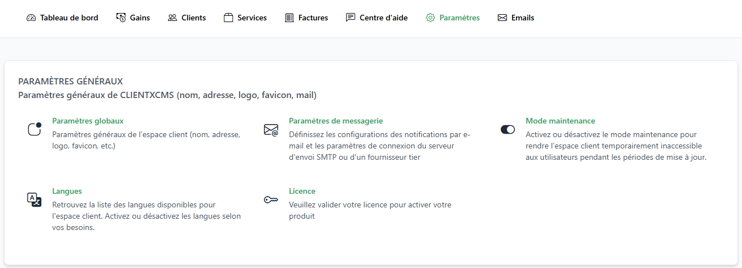Go to the Langues settings link
The image size is (742, 268).
click(x=67, y=191)
